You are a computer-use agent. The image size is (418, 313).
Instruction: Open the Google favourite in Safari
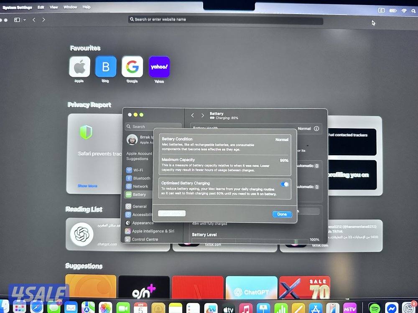132,67
